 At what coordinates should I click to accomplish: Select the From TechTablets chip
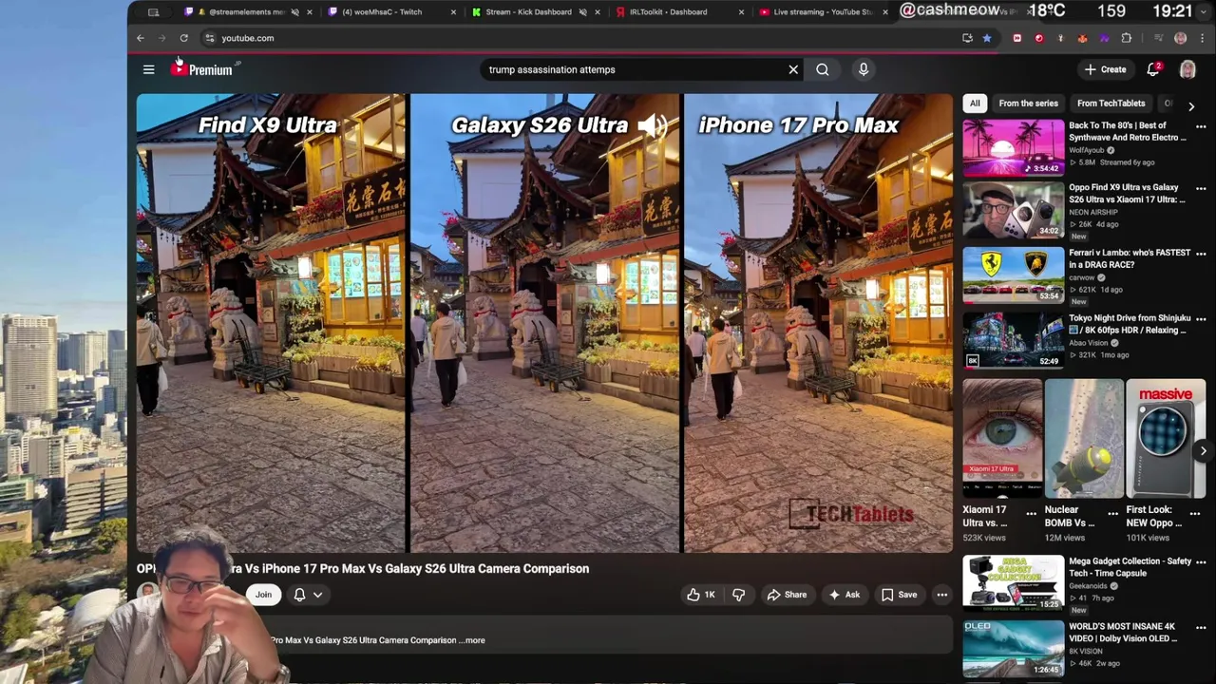[1111, 103]
